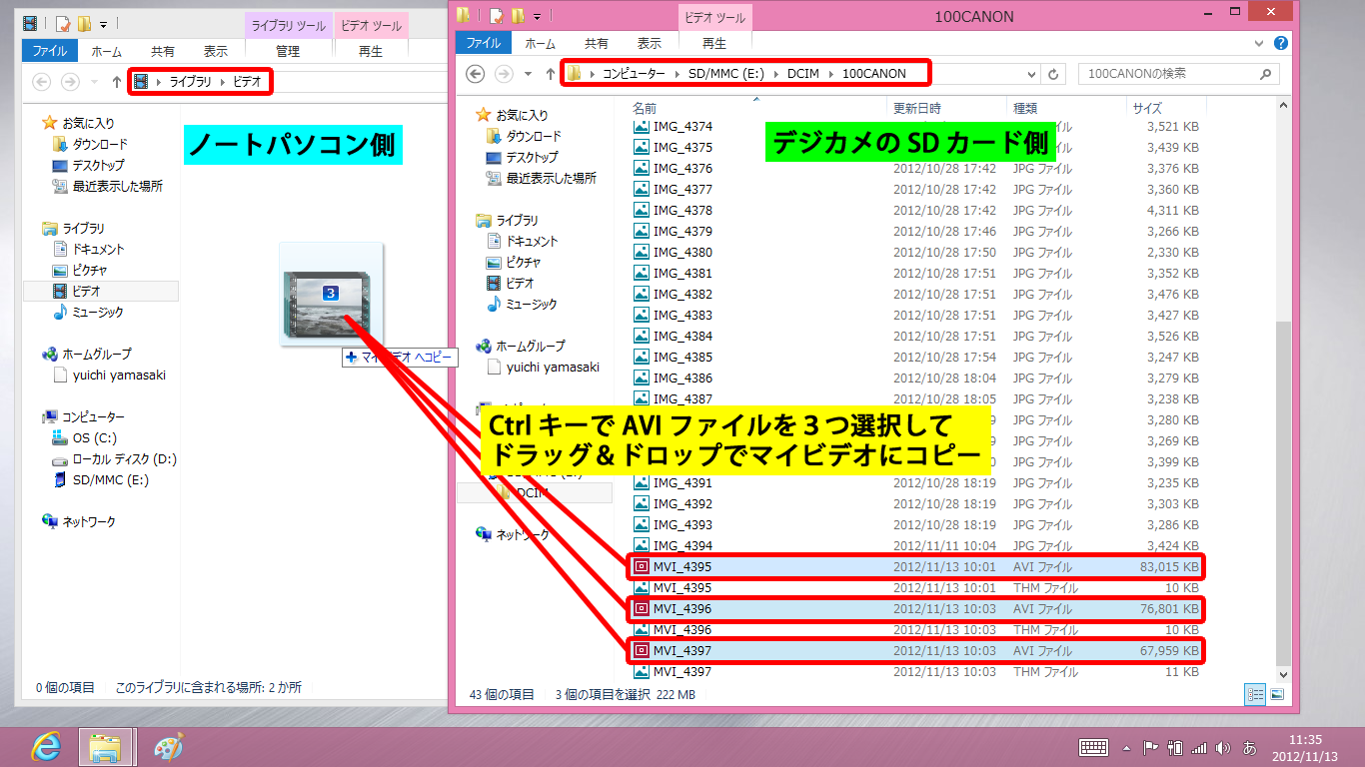Launch Paint from the taskbar
The image size is (1365, 767).
[x=168, y=746]
